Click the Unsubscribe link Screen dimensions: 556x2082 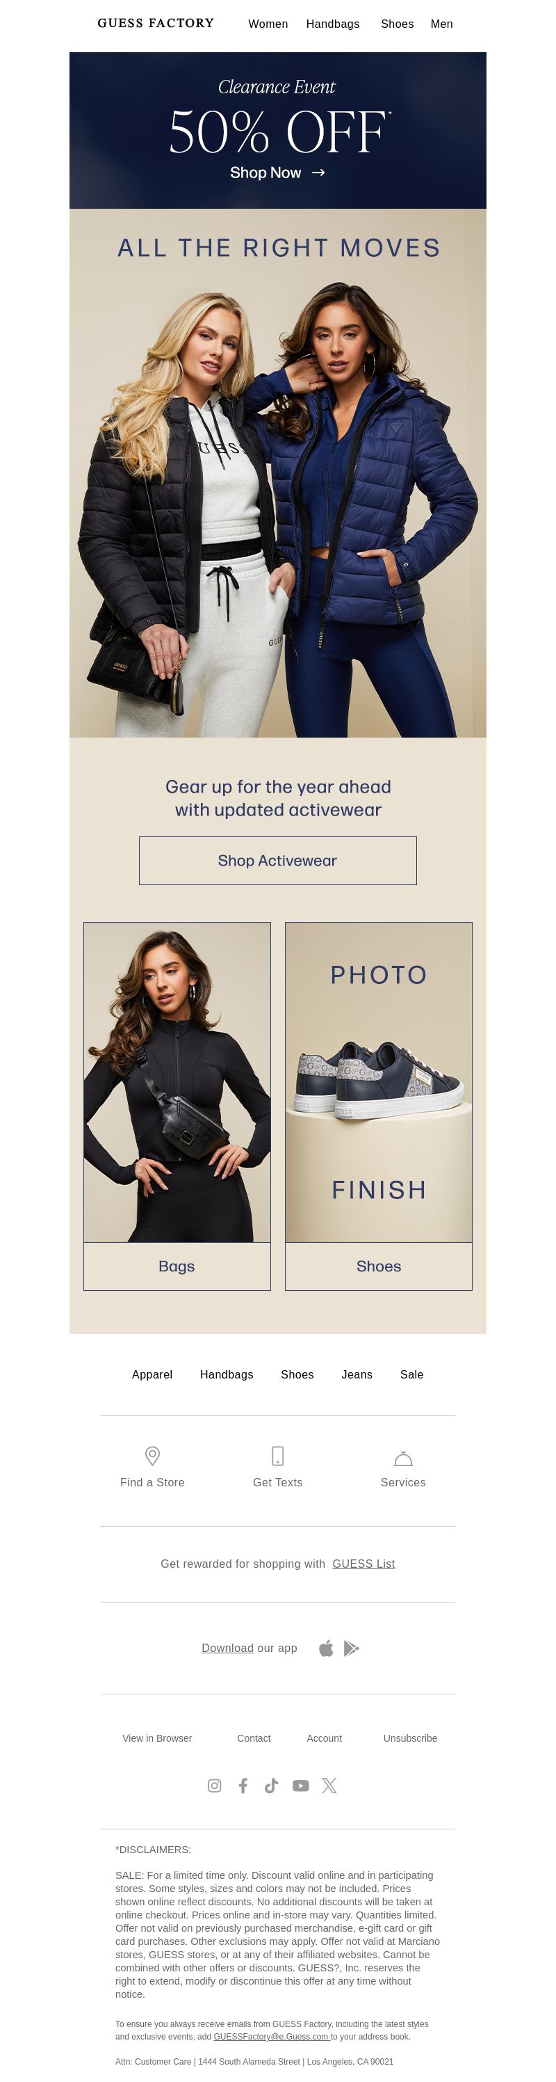(410, 1738)
